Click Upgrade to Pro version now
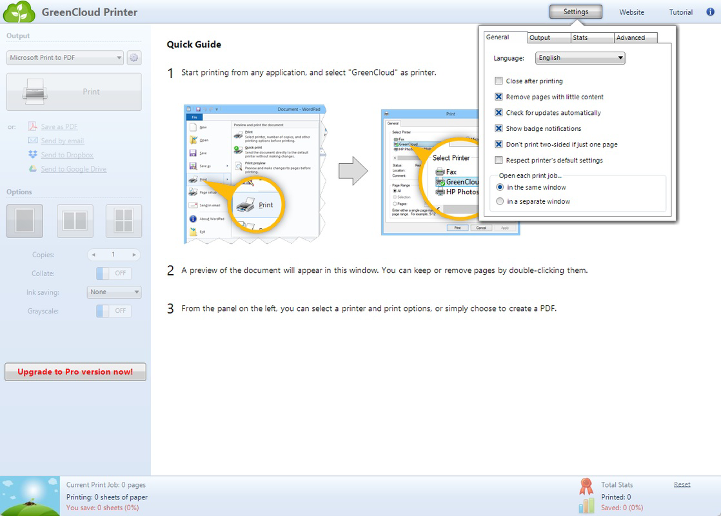Screen dimensions: 721x516 click(75, 372)
